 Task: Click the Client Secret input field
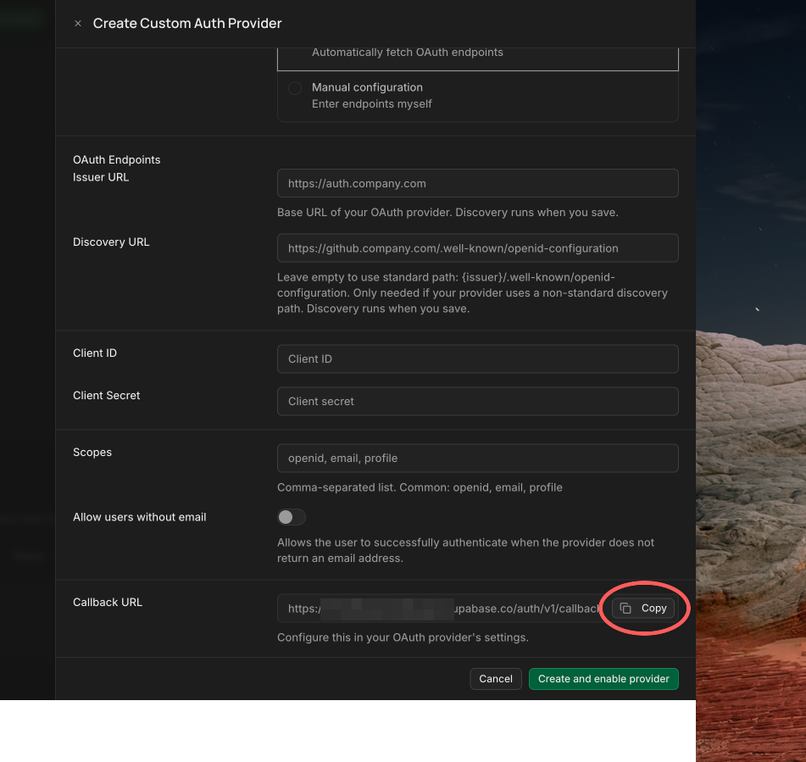click(x=477, y=402)
